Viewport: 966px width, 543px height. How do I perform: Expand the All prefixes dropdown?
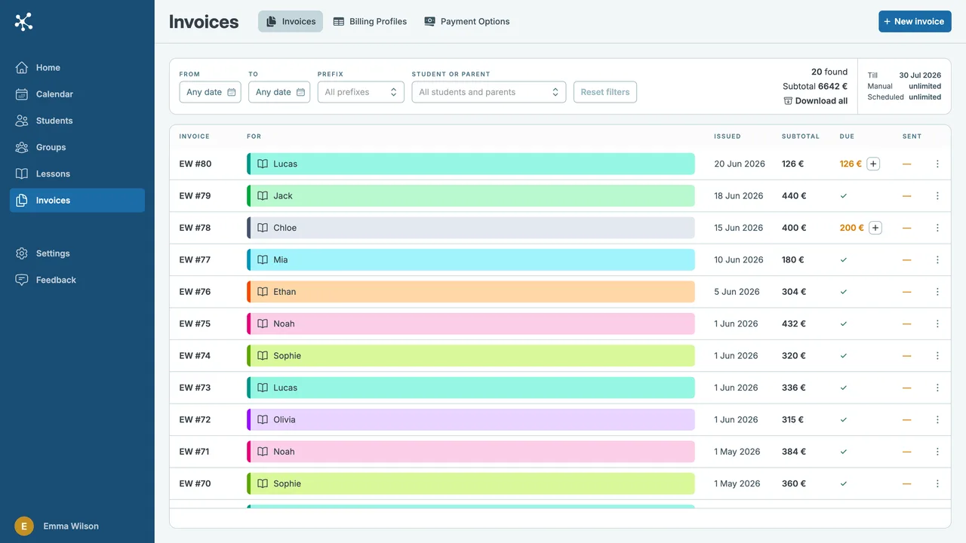(361, 92)
